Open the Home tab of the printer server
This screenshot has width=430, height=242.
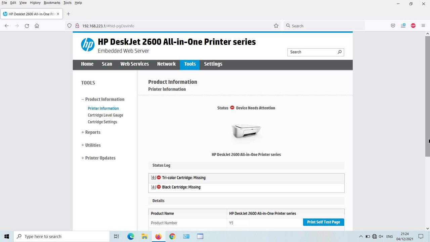[x=87, y=64]
